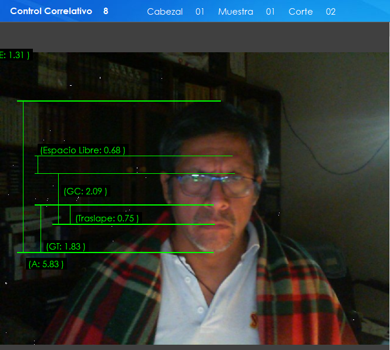Screen dimensions: 390x350
Task: Click the GC: 2.09 measurement label
Action: pyautogui.click(x=85, y=191)
